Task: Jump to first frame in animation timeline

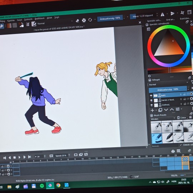Action: pyautogui.click(x=5, y=158)
